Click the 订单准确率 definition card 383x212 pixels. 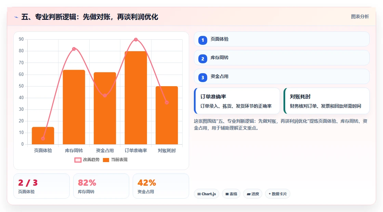(237, 101)
